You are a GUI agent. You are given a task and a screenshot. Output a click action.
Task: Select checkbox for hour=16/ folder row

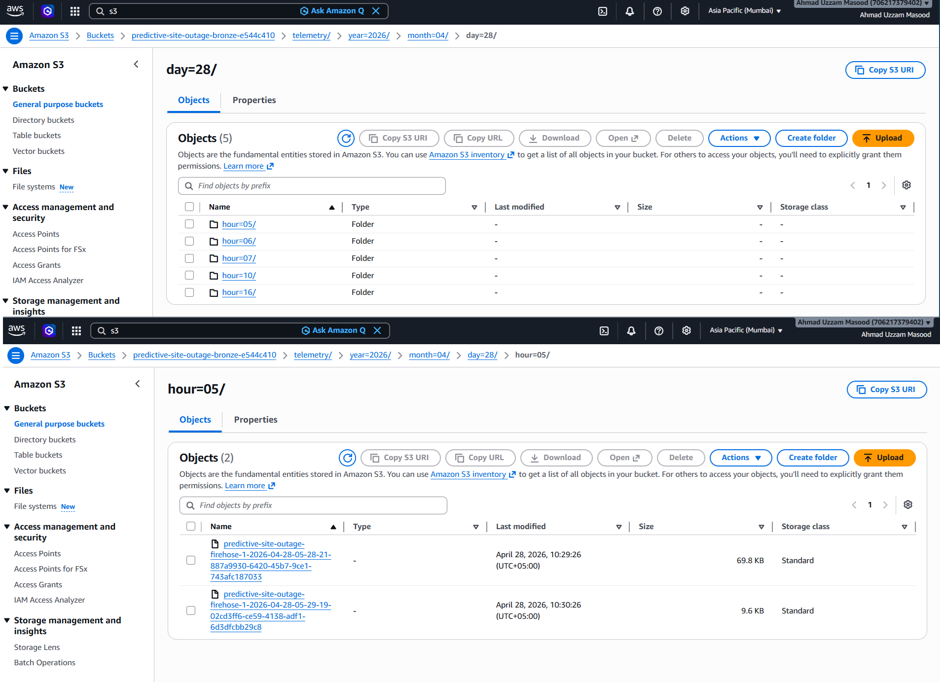click(189, 292)
